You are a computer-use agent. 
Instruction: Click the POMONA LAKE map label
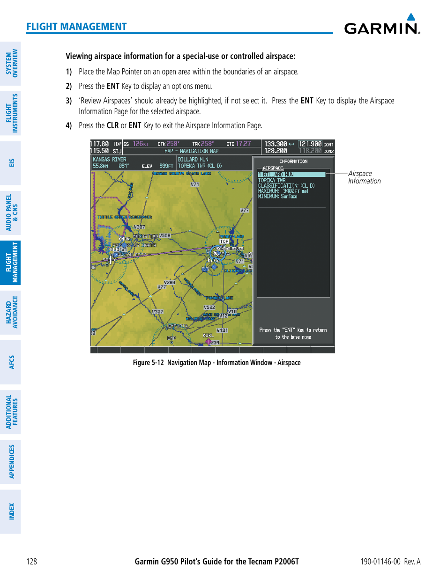click(219, 298)
